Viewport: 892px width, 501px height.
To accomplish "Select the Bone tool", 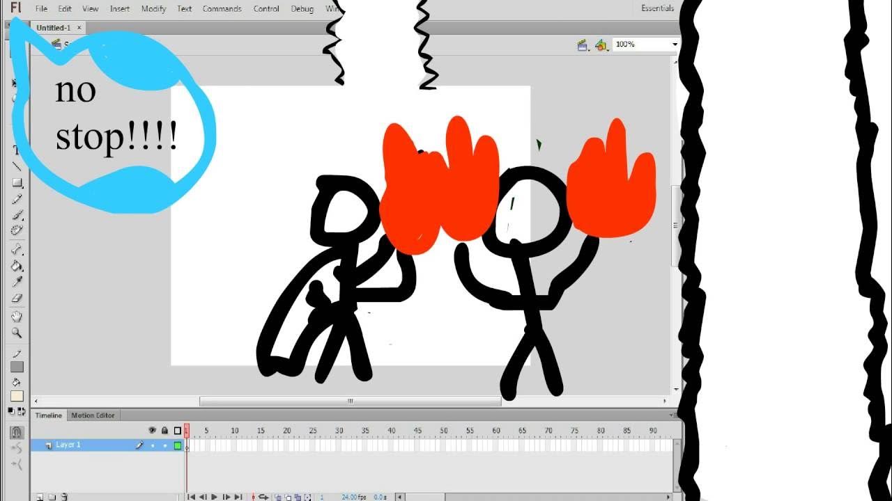I will tap(17, 249).
